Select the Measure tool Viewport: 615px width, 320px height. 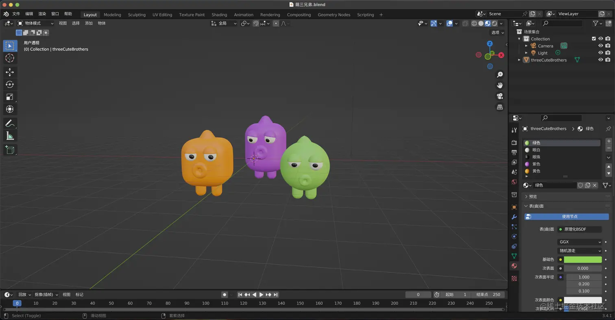click(x=10, y=136)
